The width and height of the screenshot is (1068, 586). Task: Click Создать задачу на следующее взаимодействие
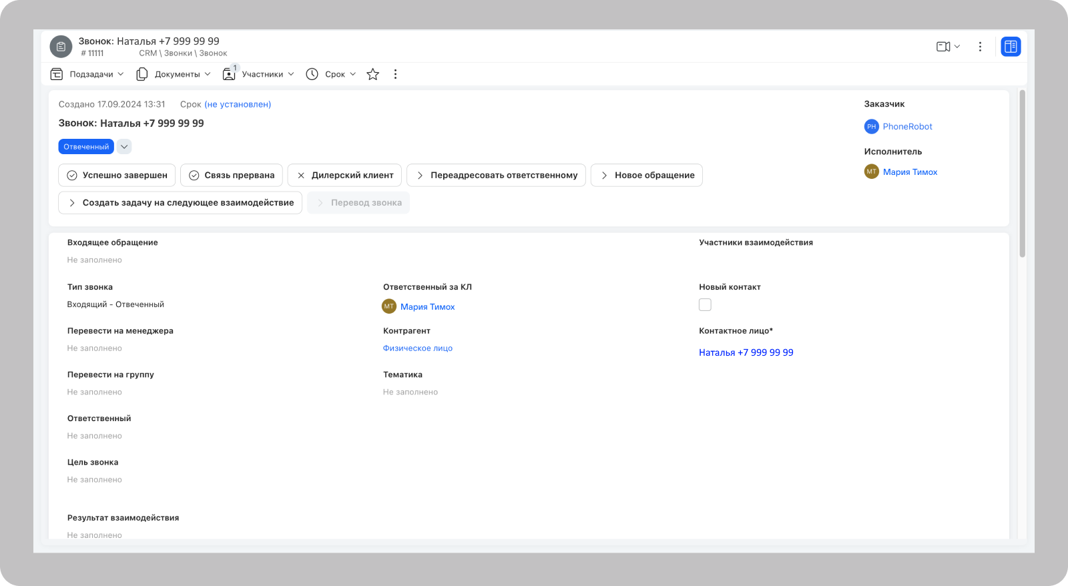click(180, 203)
